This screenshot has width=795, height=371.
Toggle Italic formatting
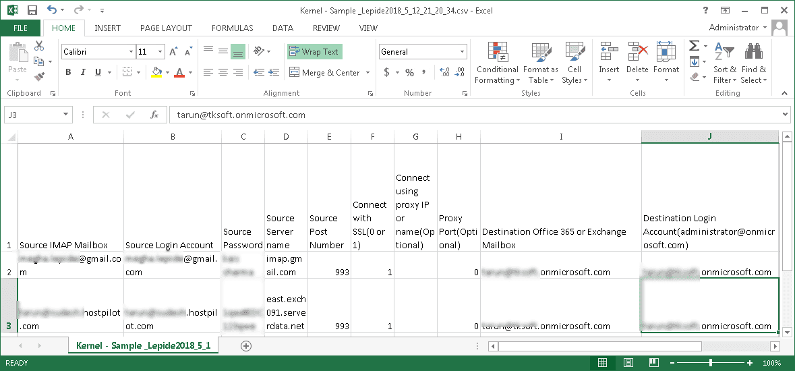pyautogui.click(x=83, y=73)
